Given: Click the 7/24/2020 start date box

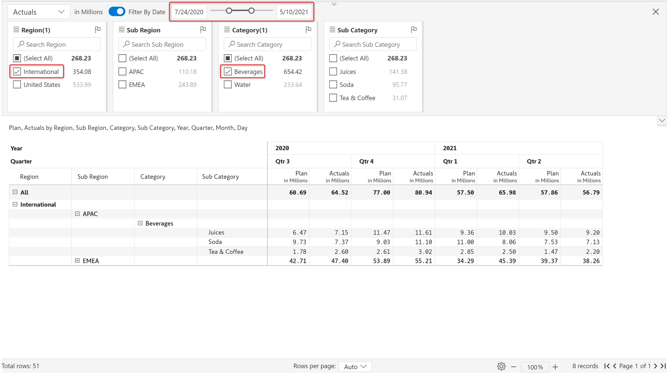Looking at the screenshot, I should pos(189,12).
